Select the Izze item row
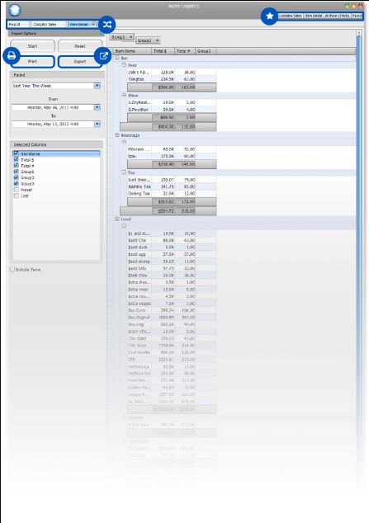The width and height of the screenshot is (369, 523). [172, 156]
